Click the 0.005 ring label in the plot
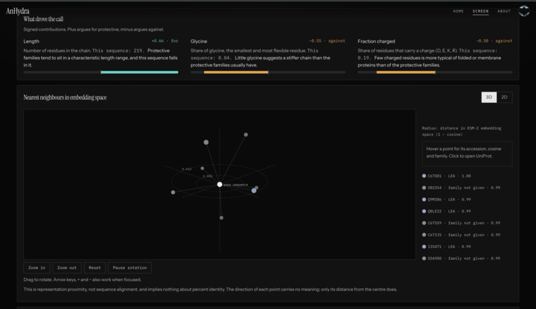Image resolution: width=536 pixels, height=309 pixels. click(207, 176)
